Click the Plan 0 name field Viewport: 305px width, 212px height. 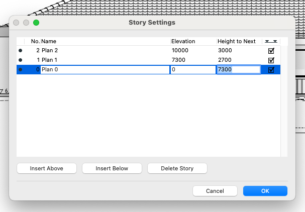105,70
